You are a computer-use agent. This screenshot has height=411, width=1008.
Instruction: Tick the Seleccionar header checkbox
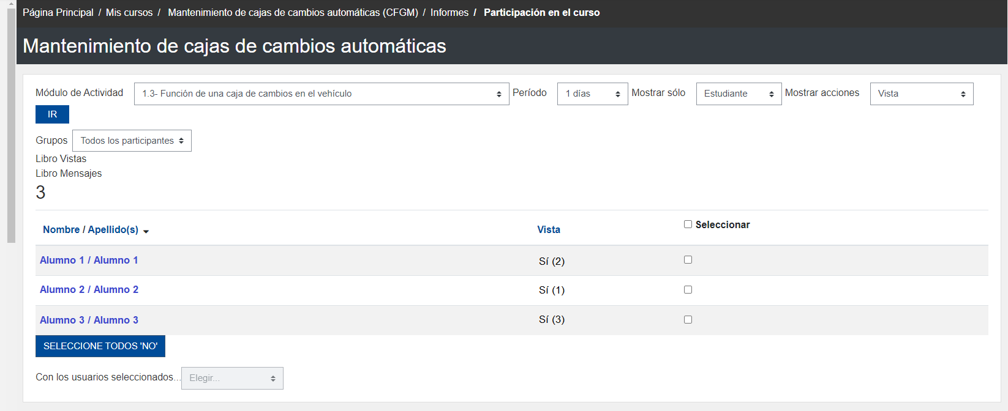coord(688,224)
